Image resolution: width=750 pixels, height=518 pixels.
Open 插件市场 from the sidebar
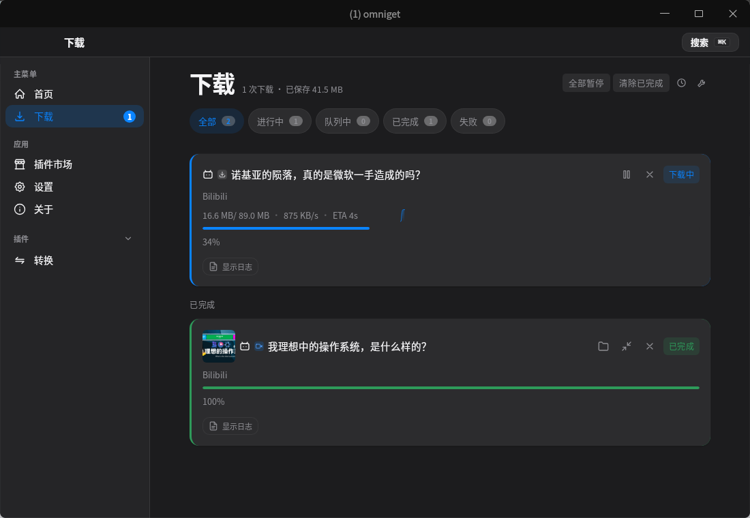[x=74, y=164]
